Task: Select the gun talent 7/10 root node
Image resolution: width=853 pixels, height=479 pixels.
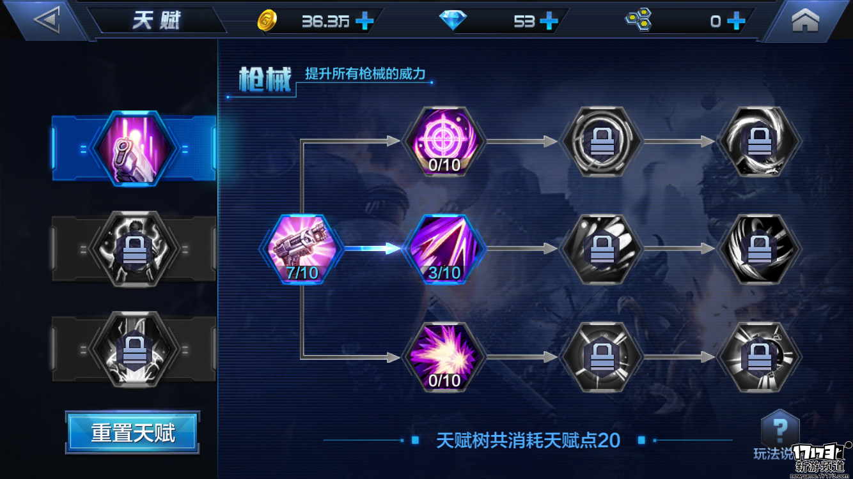Action: pos(302,248)
